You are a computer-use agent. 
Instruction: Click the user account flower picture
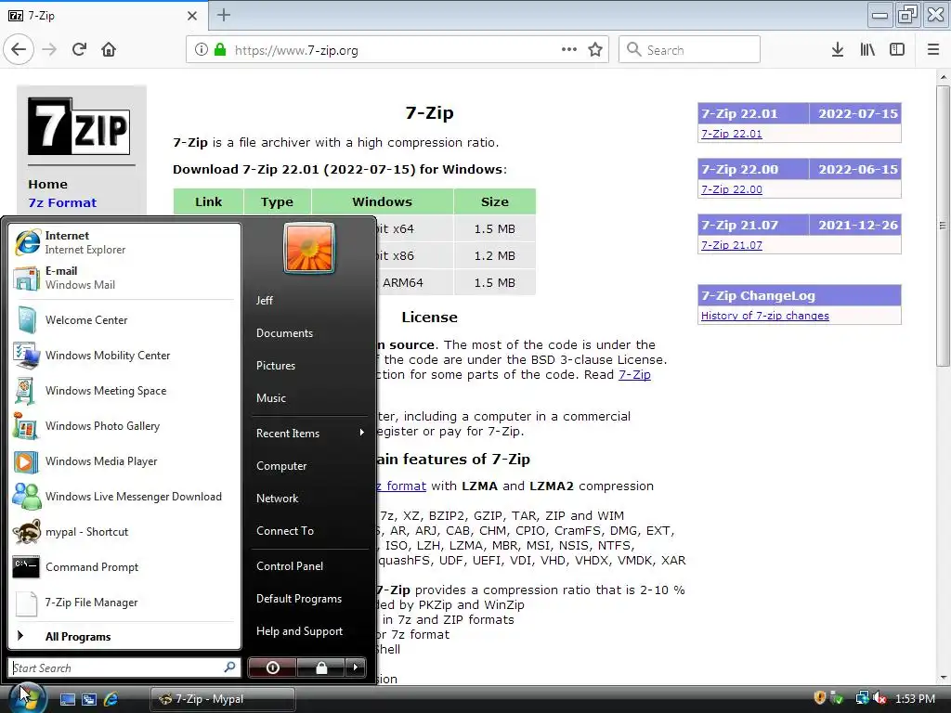[308, 248]
